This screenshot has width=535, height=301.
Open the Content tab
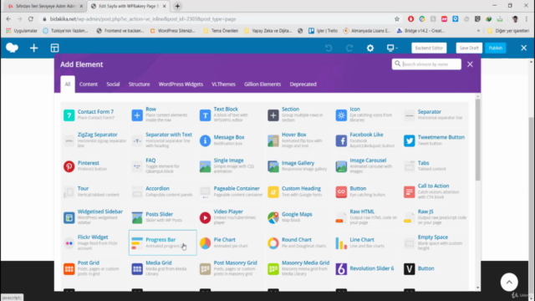coord(89,84)
